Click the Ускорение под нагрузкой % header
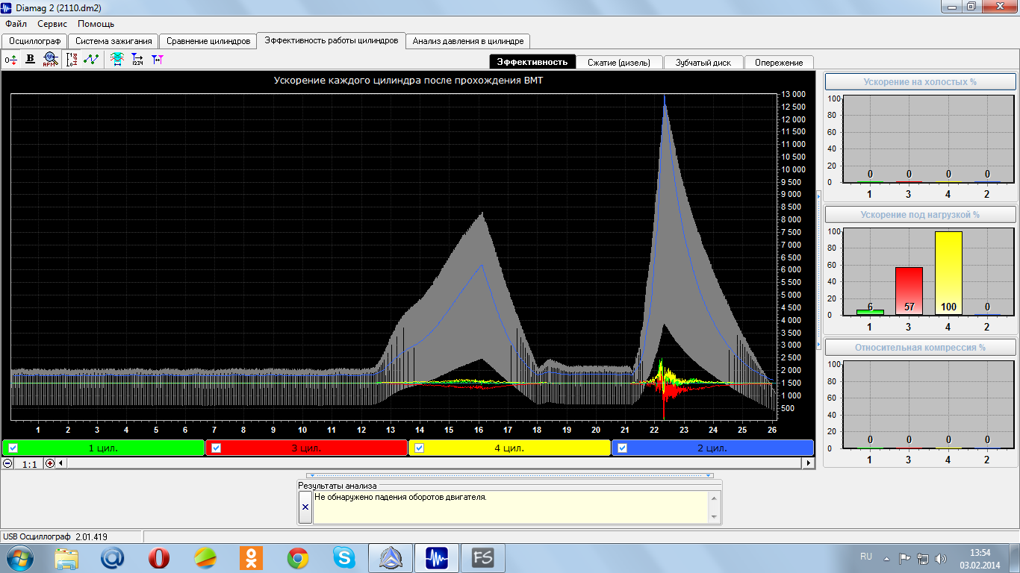The width and height of the screenshot is (1020, 573). (920, 215)
